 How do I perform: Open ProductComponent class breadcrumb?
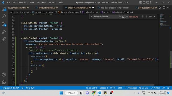(x=69, y=12)
